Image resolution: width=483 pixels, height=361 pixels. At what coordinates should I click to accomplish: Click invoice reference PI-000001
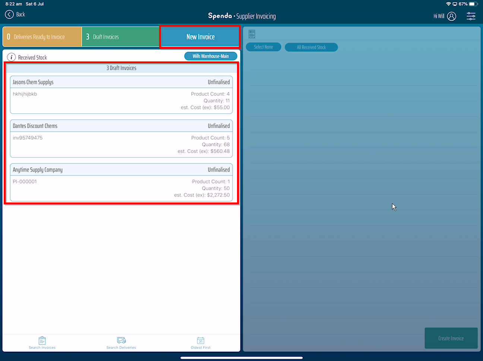click(x=25, y=182)
